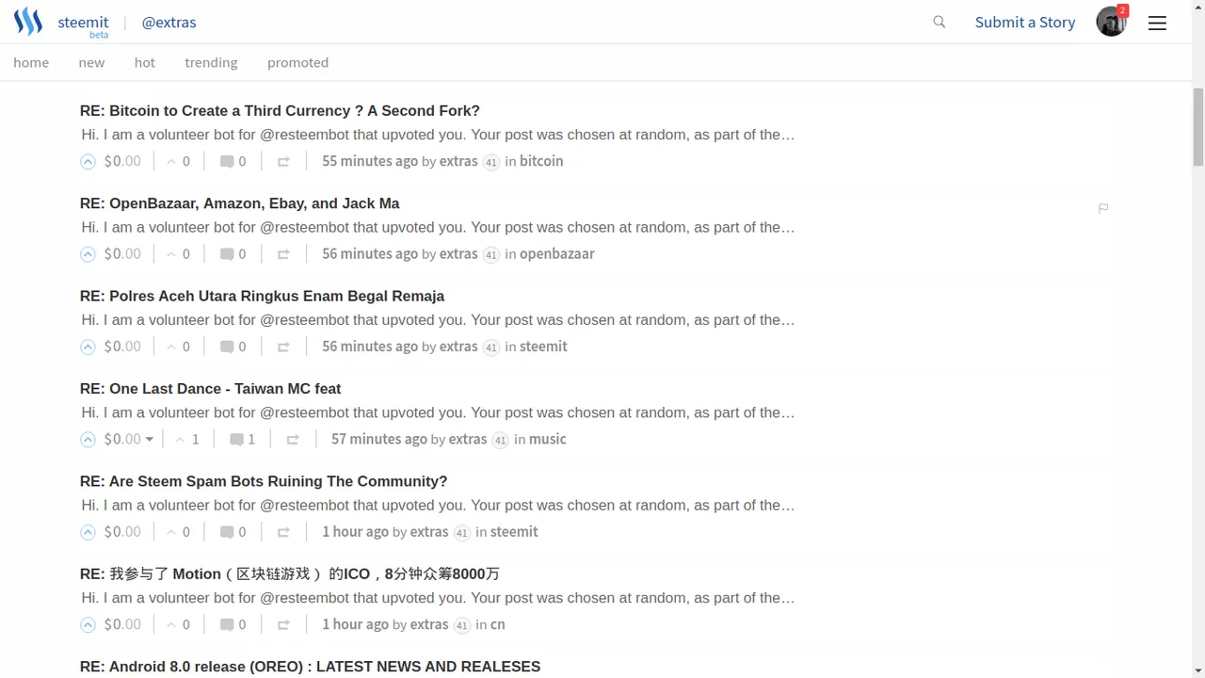Open steemit tag on Polres Aceh post
This screenshot has width=1205, height=678.
tap(543, 347)
